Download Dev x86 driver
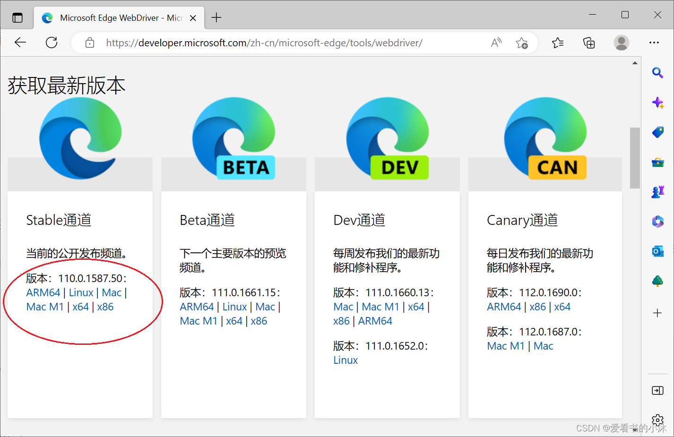 [342, 321]
